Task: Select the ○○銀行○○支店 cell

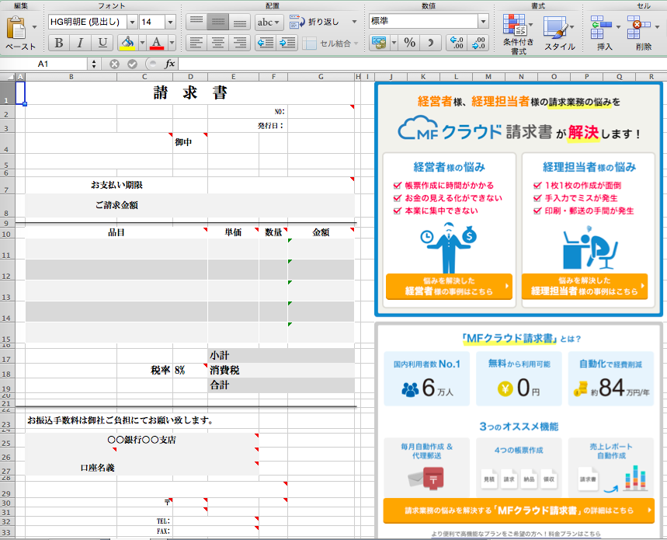Action: point(142,440)
